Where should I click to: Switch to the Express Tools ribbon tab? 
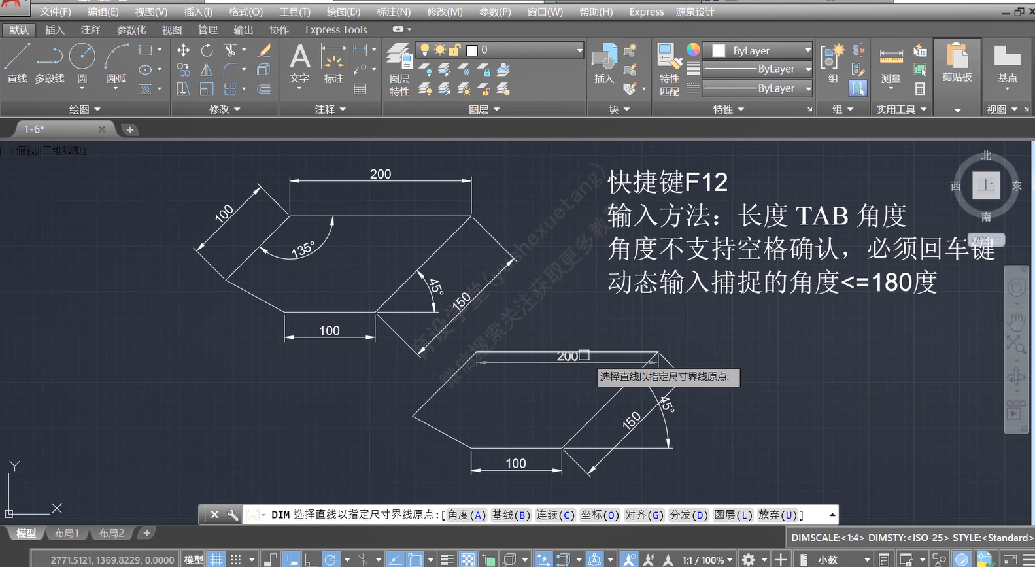[336, 29]
